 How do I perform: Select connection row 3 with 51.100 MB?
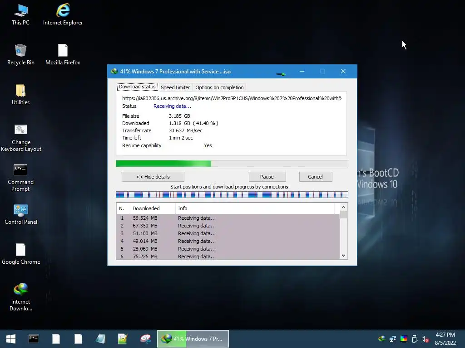[228, 233]
